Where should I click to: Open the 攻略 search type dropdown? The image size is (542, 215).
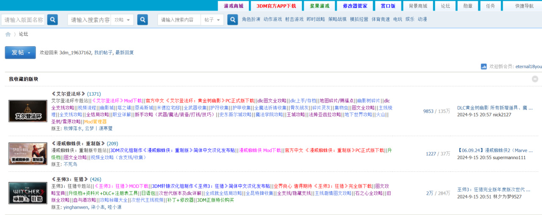tap(123, 20)
